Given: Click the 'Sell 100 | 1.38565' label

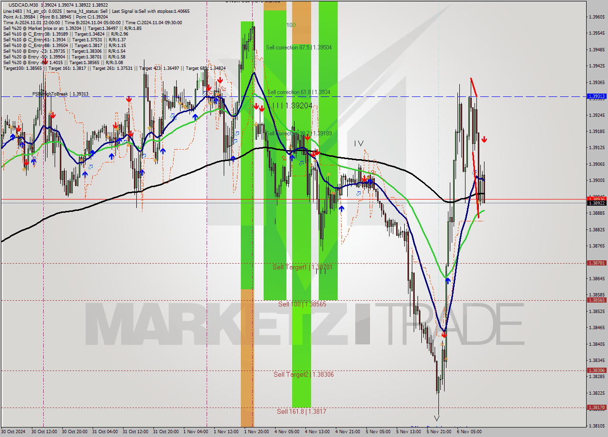Looking at the screenshot, I should [302, 304].
